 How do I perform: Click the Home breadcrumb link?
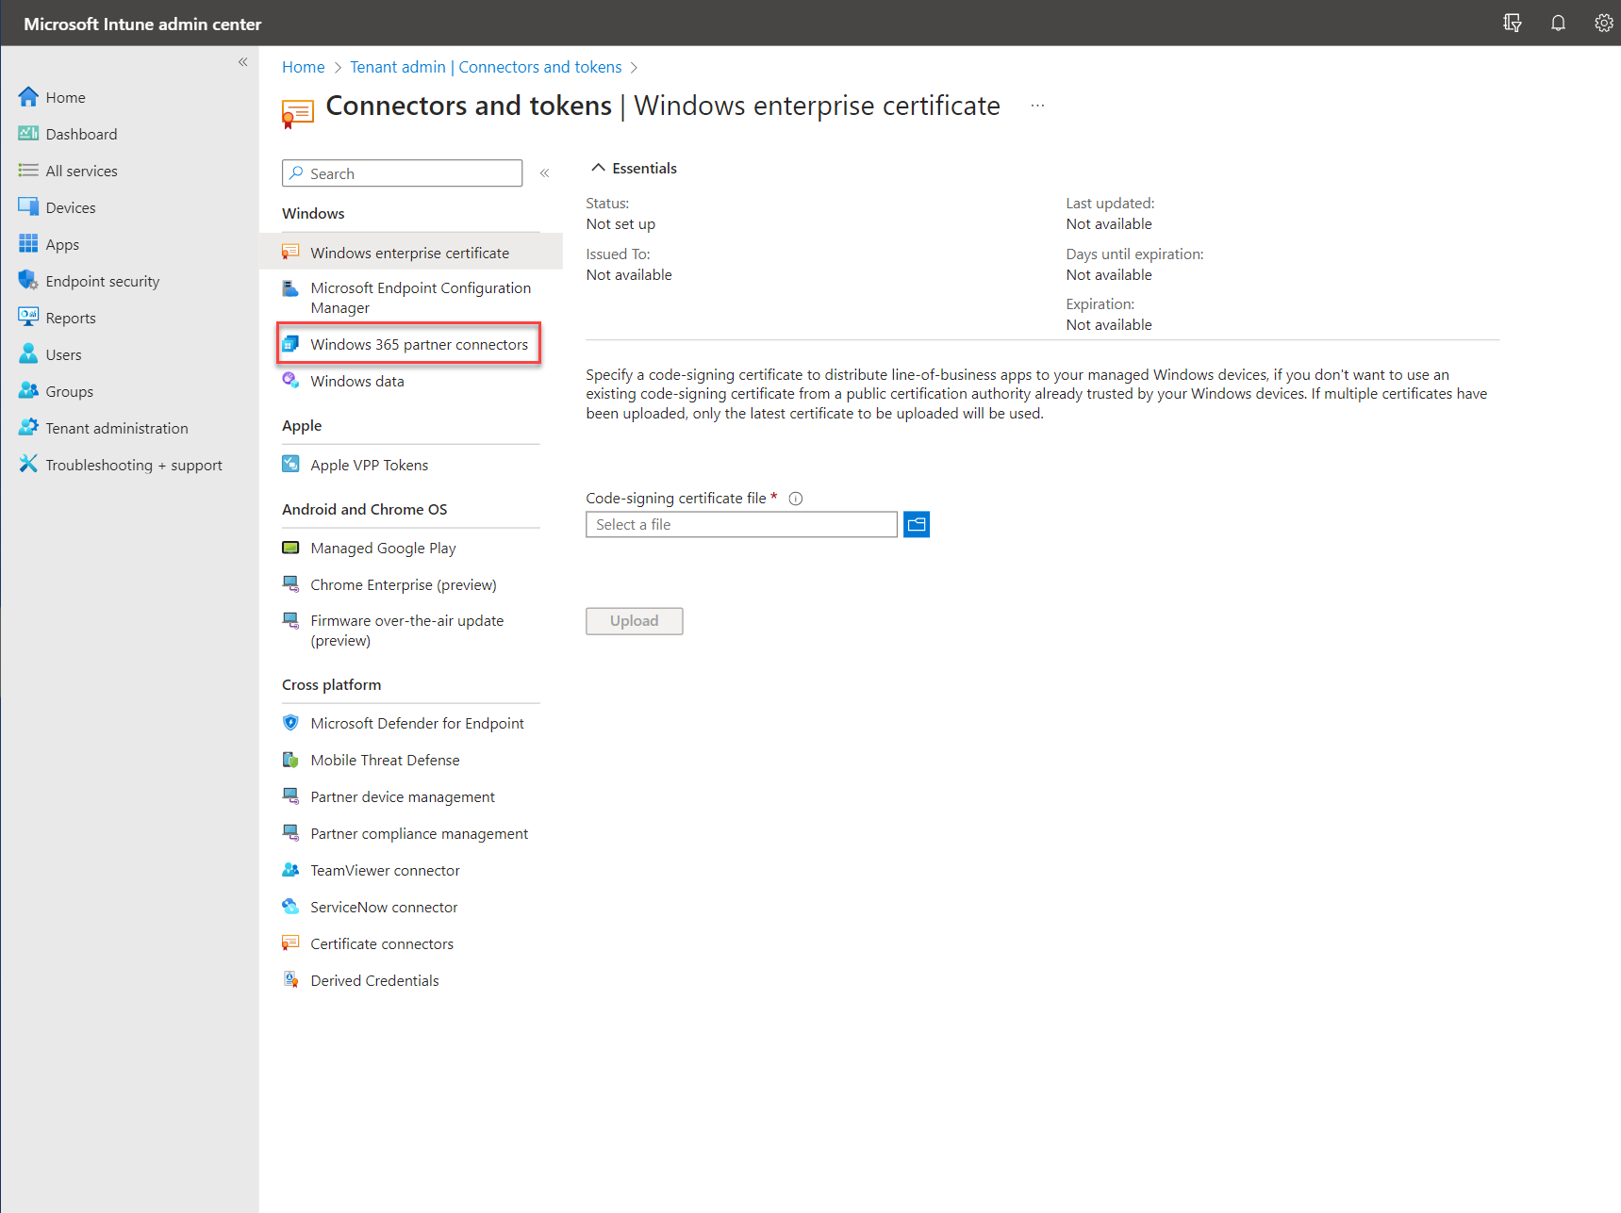tap(303, 67)
